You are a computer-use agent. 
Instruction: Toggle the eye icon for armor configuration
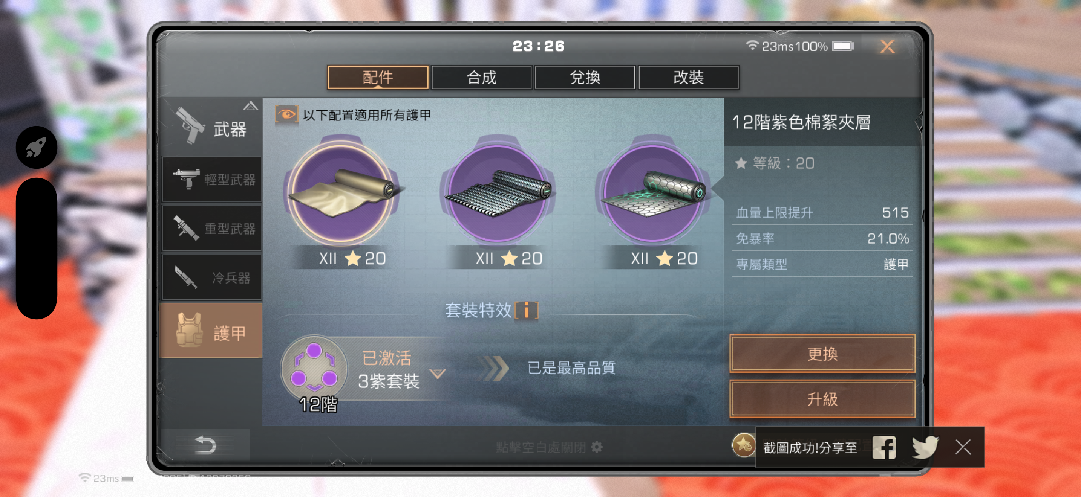286,114
